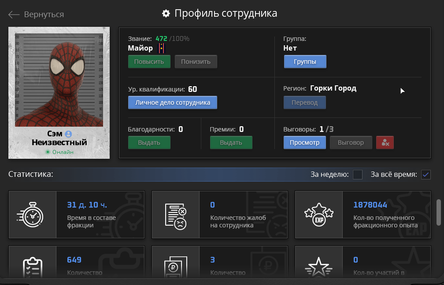Promote employee with Повысить button

click(149, 62)
